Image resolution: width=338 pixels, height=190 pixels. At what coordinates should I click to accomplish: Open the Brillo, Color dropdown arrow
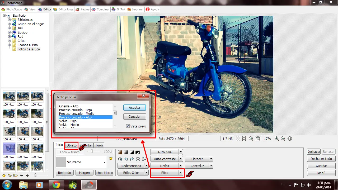click(x=146, y=173)
